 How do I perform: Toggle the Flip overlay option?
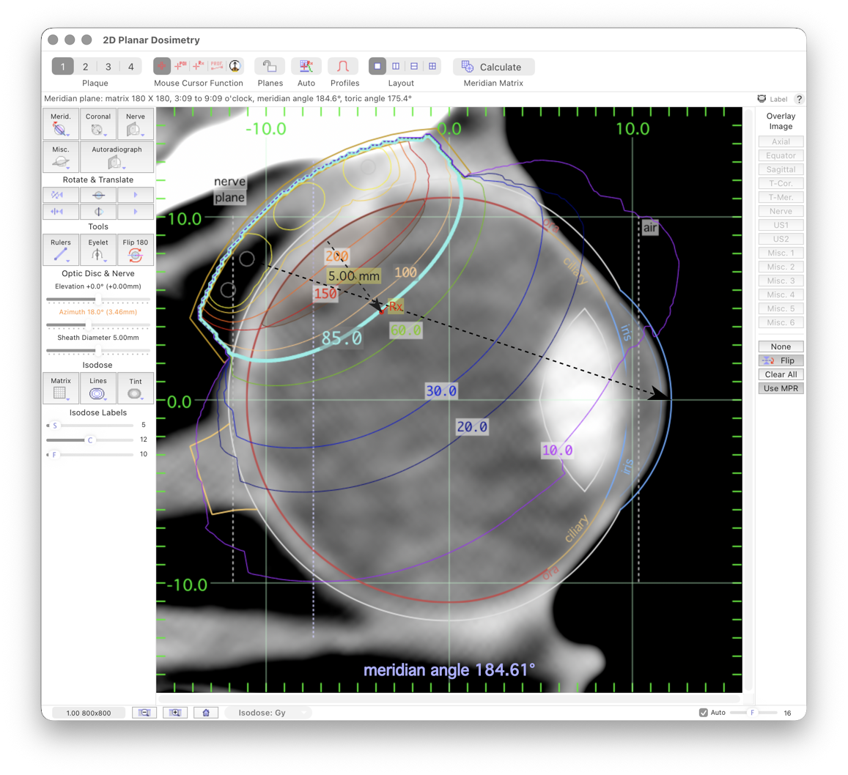tap(780, 360)
